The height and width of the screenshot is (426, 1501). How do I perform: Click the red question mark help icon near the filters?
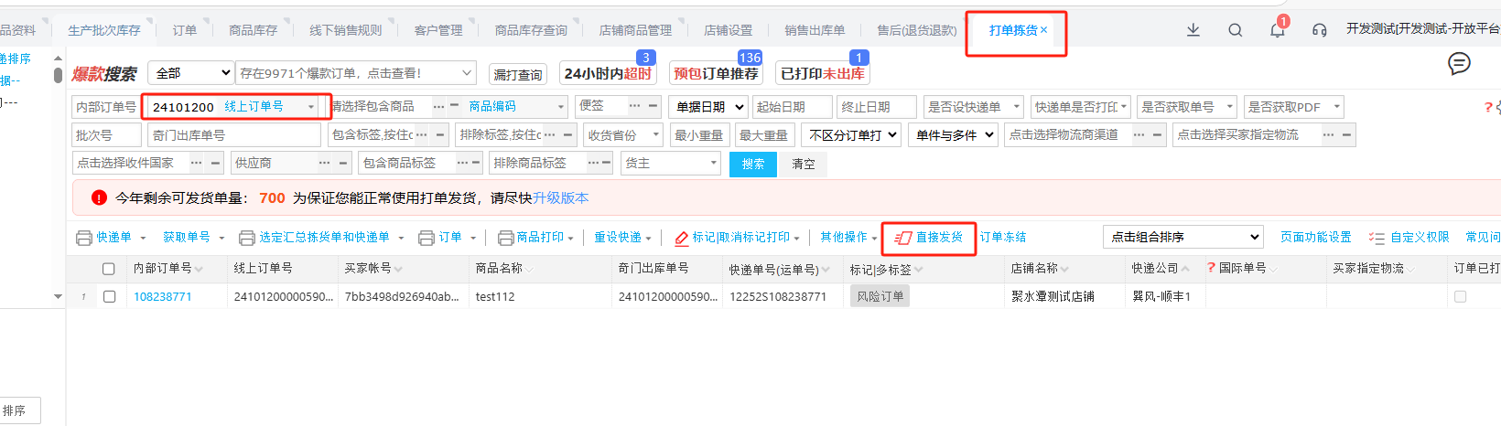point(1488,108)
